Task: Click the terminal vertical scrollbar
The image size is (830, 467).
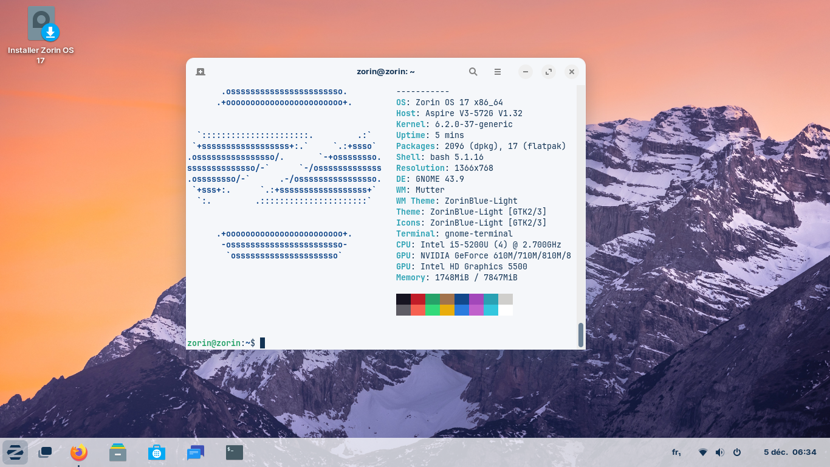Action: pos(581,334)
